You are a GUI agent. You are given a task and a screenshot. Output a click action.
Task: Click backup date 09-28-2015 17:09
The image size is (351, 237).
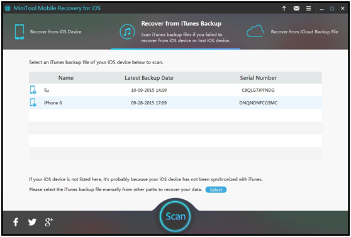(149, 102)
